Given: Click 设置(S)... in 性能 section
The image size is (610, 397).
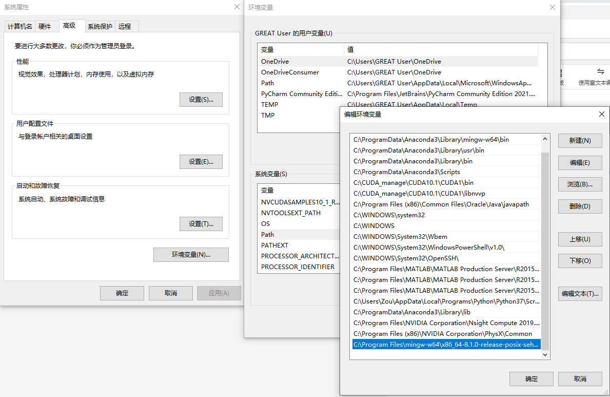Looking at the screenshot, I should coord(201,99).
